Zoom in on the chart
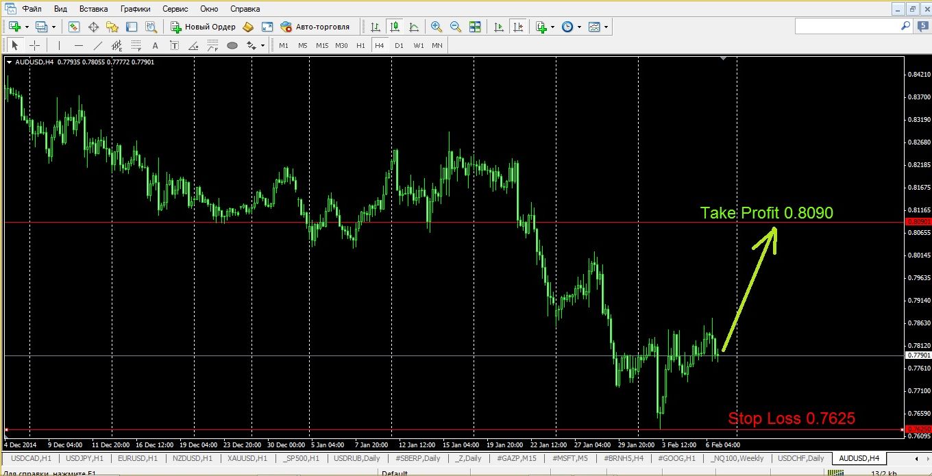Viewport: 932px width, 476px height. (x=436, y=27)
